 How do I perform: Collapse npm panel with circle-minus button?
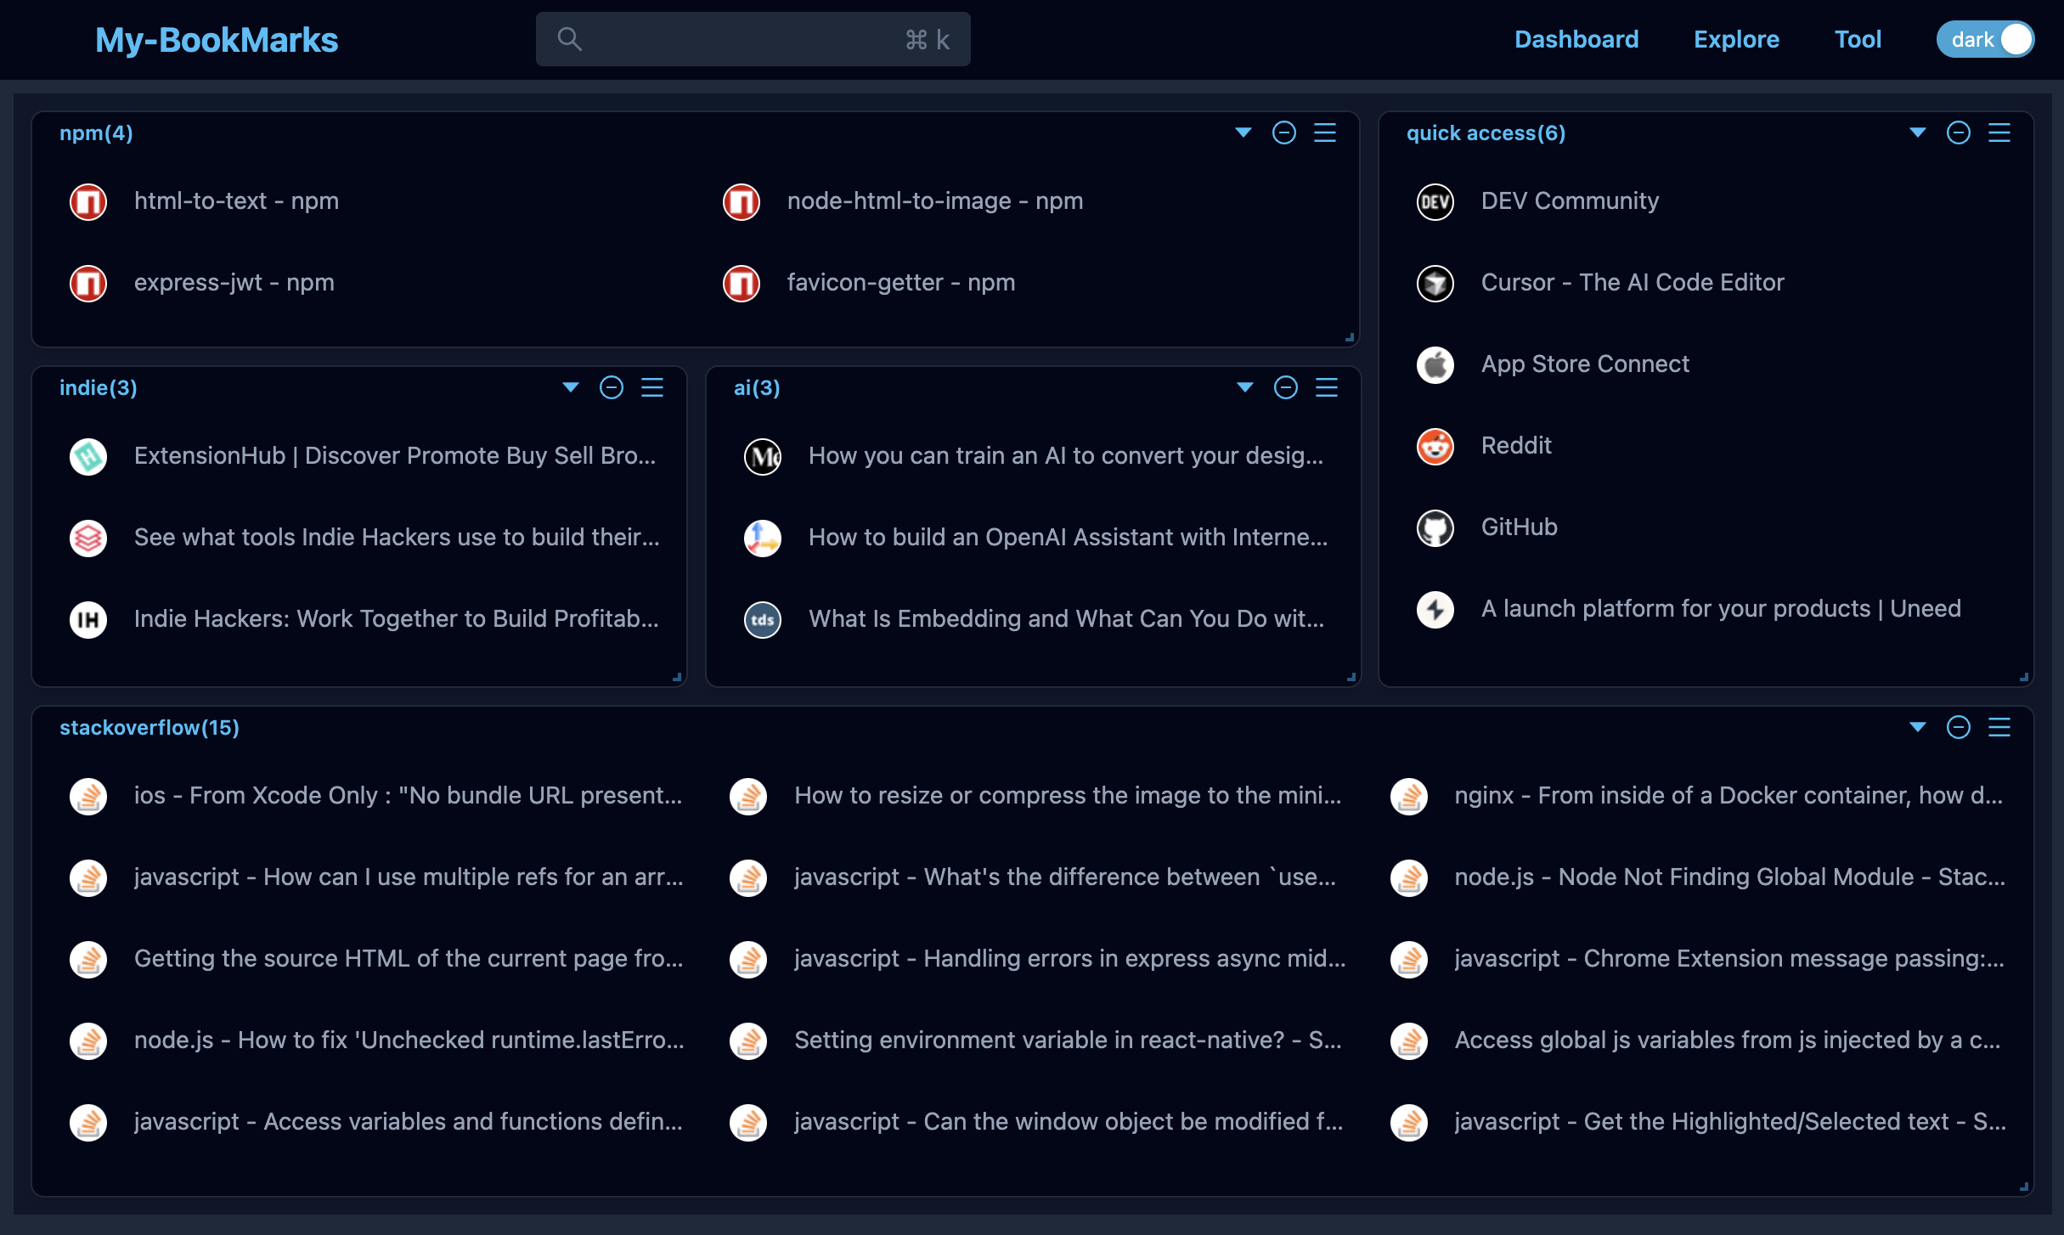pos(1284,133)
